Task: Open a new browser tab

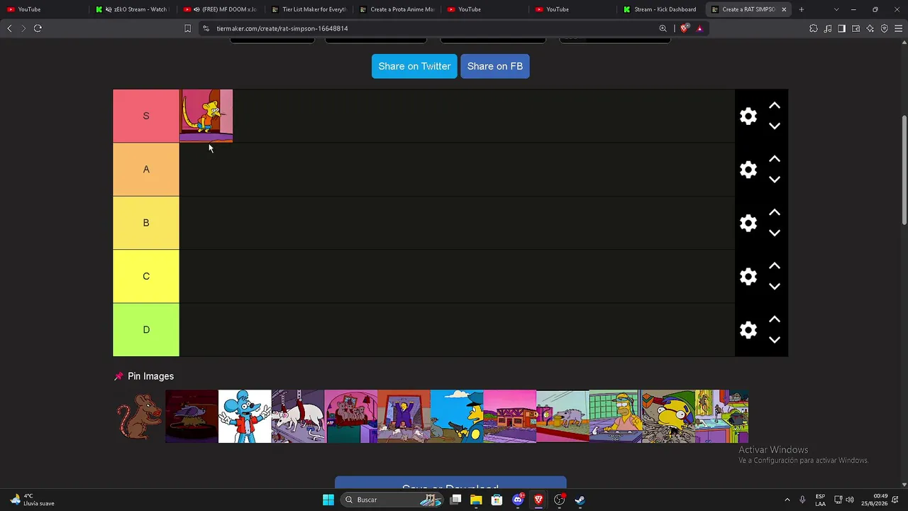Action: click(802, 9)
